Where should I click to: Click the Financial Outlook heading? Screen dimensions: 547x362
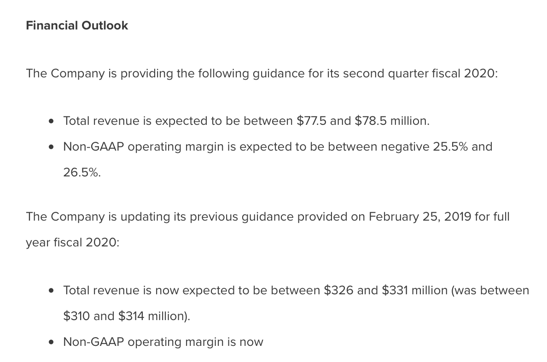click(x=77, y=25)
